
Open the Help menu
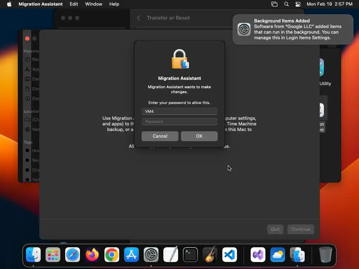click(114, 4)
